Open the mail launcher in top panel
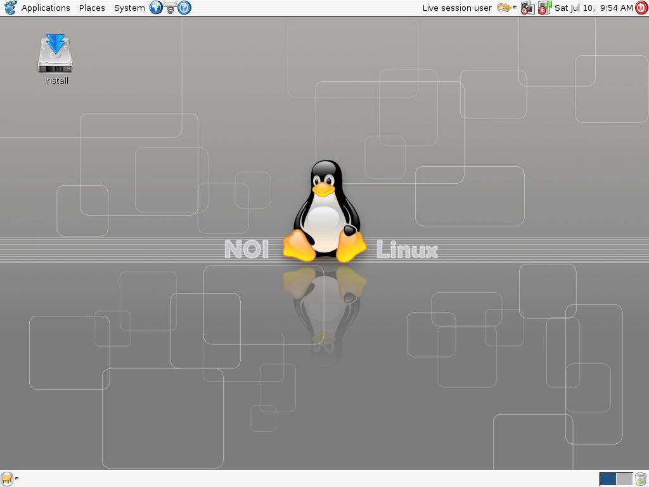The image size is (649, 487). tap(170, 8)
